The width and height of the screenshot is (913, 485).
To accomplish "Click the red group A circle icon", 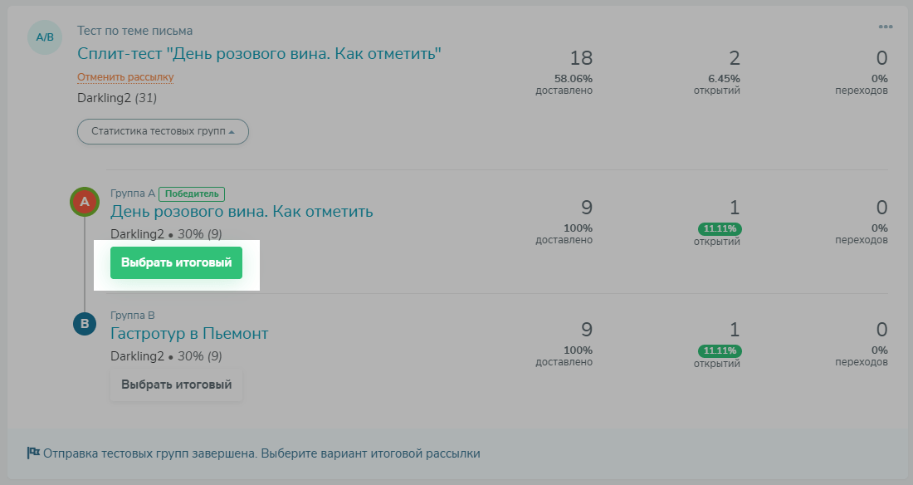I will [84, 202].
